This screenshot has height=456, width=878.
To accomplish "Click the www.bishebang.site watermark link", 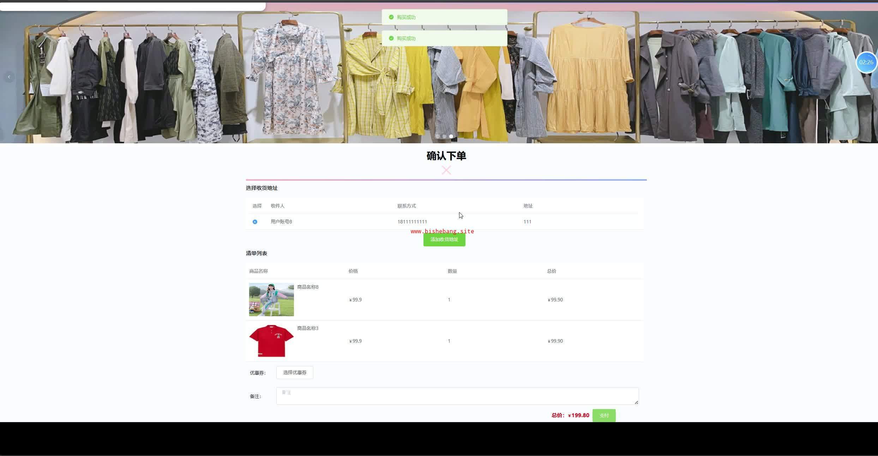I will click(442, 231).
